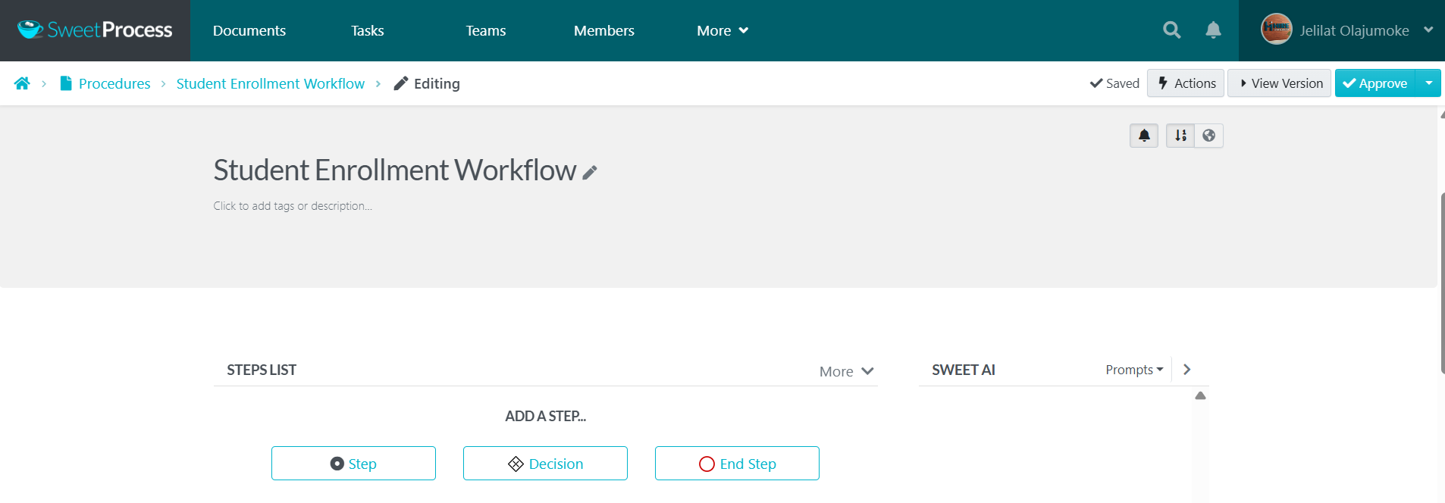Click the SweetProcess logo
This screenshot has height=503, width=1445.
click(x=95, y=30)
